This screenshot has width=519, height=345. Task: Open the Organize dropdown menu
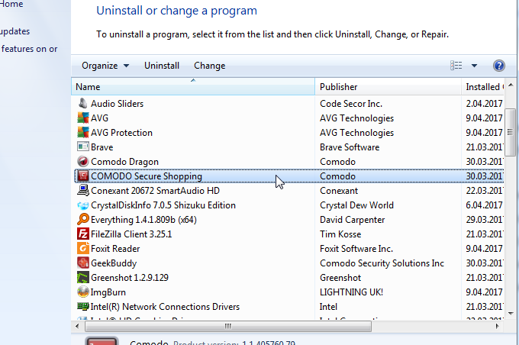click(x=105, y=66)
